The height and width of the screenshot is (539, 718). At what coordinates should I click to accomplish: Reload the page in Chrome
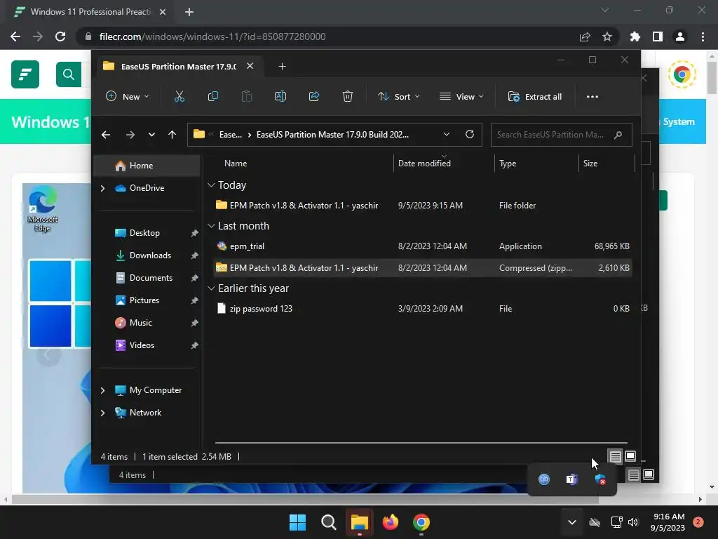coord(60,36)
